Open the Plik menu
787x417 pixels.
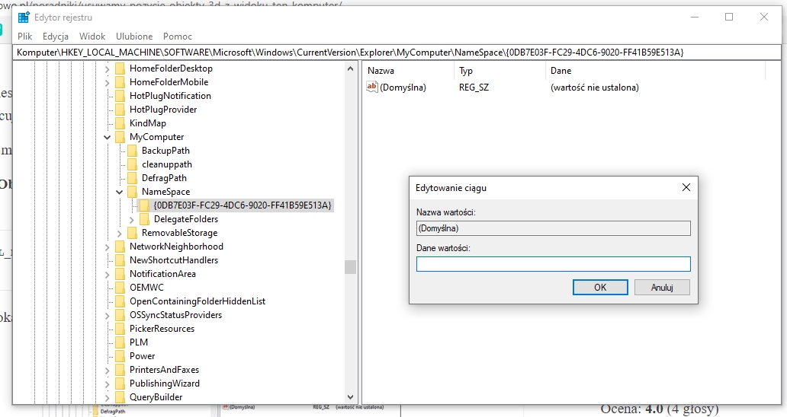click(25, 37)
